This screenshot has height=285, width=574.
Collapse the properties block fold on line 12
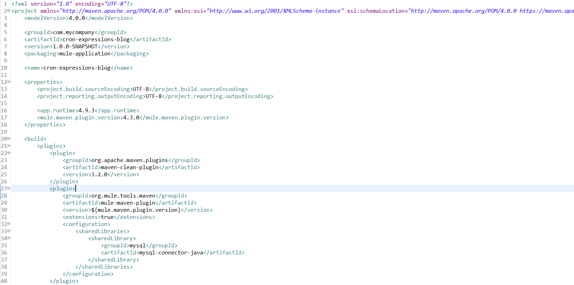[9, 82]
